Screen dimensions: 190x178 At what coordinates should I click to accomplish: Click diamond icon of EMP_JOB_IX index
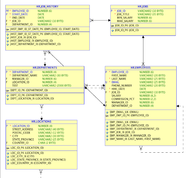pyautogui.click(x=107, y=132)
